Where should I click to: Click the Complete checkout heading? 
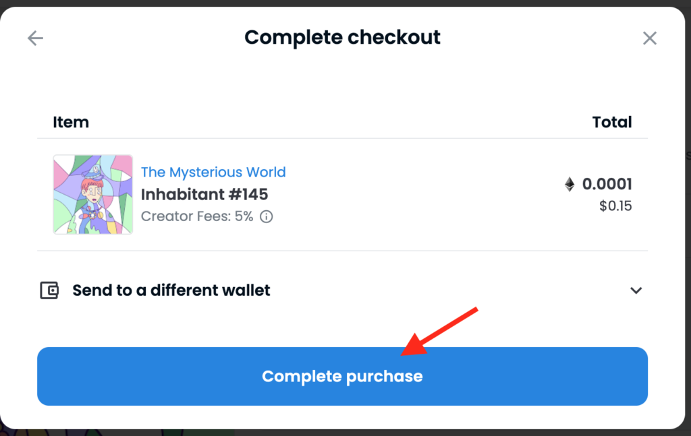tap(342, 37)
